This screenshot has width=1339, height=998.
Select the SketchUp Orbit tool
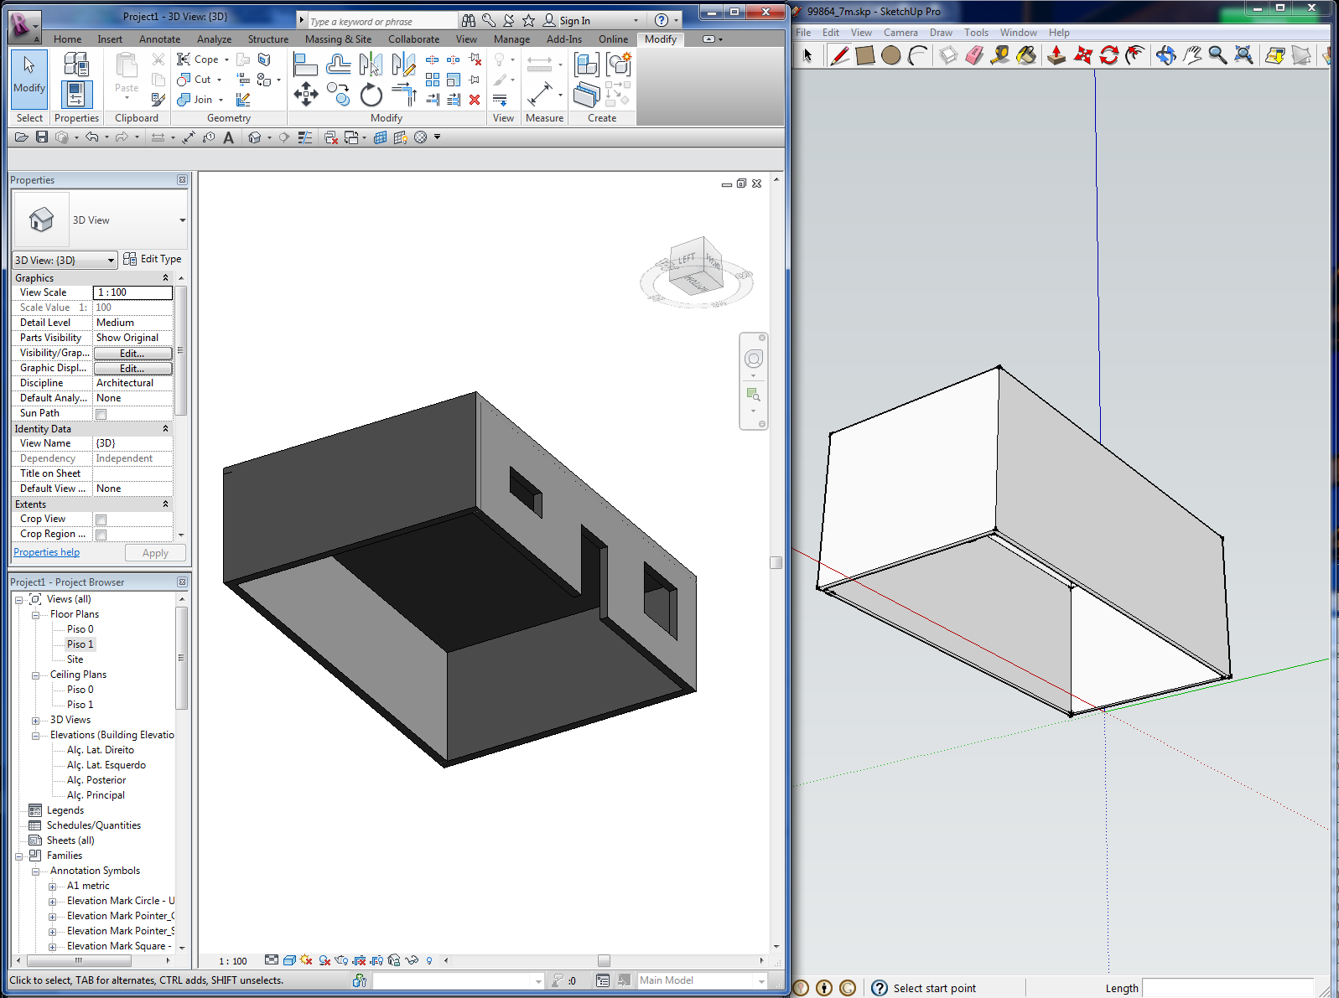coord(1165,55)
